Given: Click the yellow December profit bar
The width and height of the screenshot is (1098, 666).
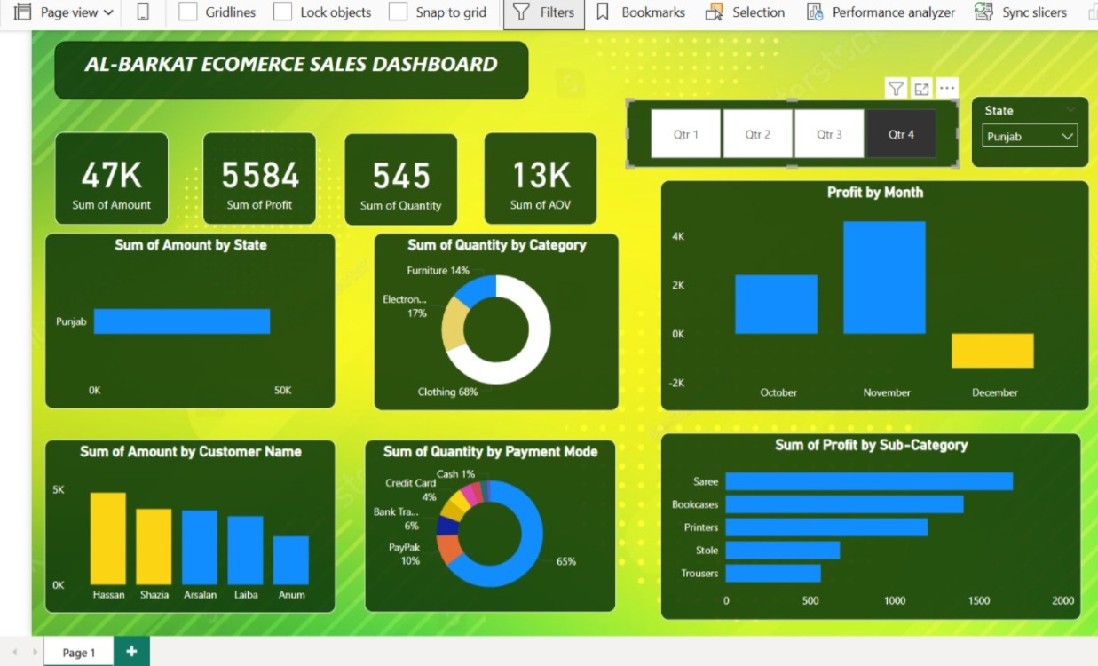Looking at the screenshot, I should point(992,351).
